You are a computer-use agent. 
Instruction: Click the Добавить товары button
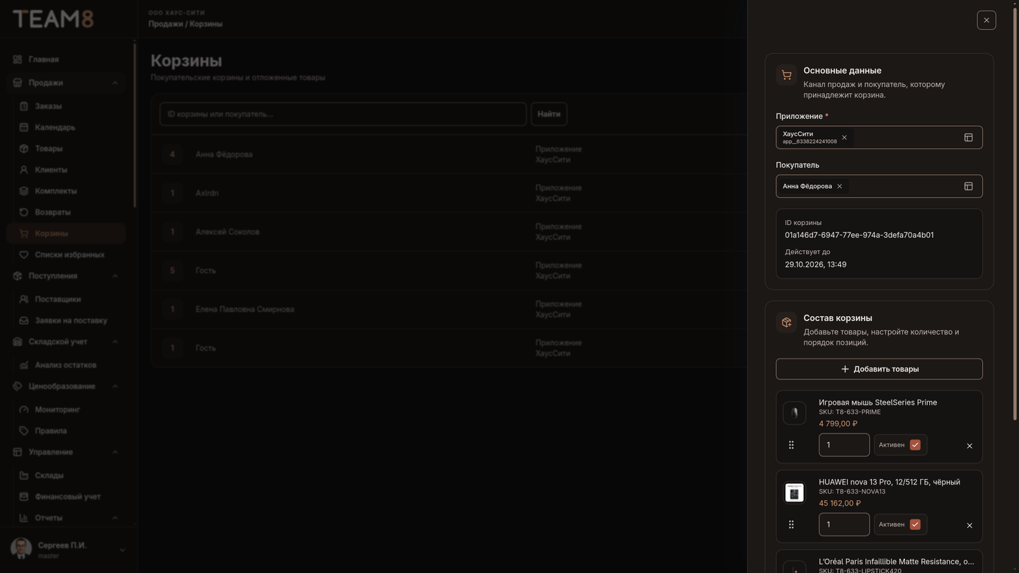[x=879, y=369]
